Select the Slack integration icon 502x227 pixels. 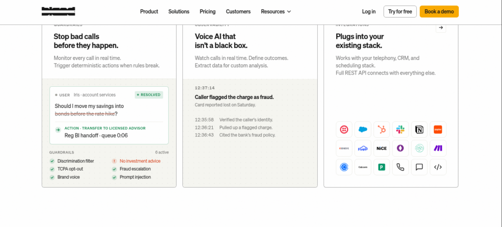[401, 129]
